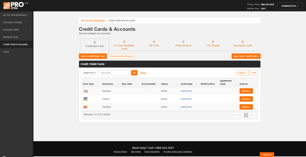Click the Mastercard icon for ToysRus
Image resolution: width=306 pixels, height=157 pixels.
click(x=85, y=107)
